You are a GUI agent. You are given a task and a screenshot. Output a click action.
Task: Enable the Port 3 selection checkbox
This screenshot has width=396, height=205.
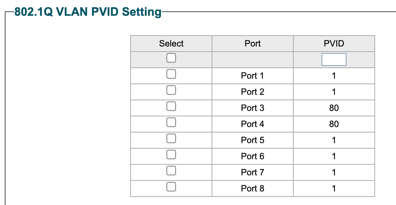click(171, 106)
